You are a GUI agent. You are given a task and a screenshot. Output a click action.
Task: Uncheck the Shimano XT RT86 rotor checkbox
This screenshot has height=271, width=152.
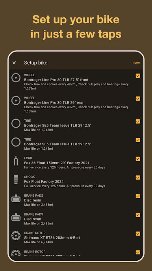138,234
